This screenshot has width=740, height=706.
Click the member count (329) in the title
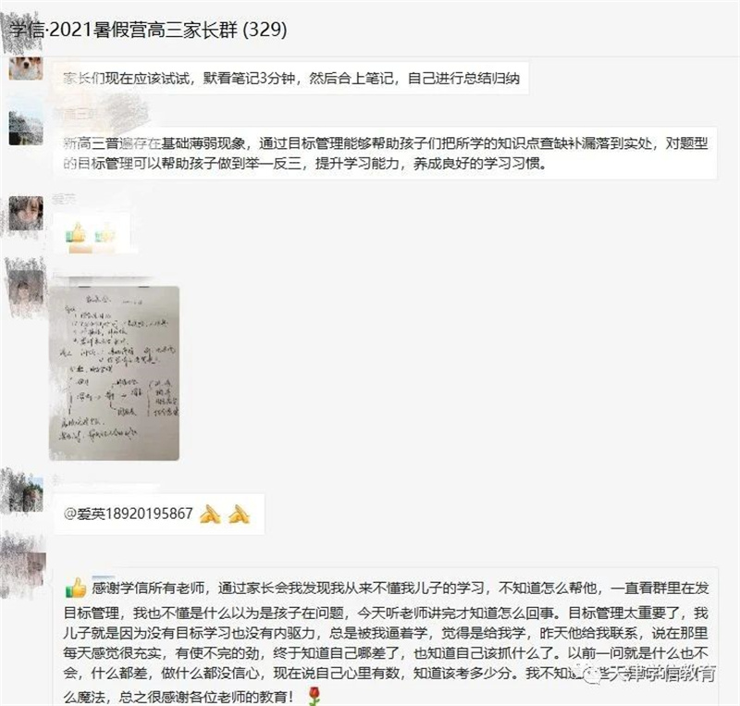pyautogui.click(x=265, y=30)
